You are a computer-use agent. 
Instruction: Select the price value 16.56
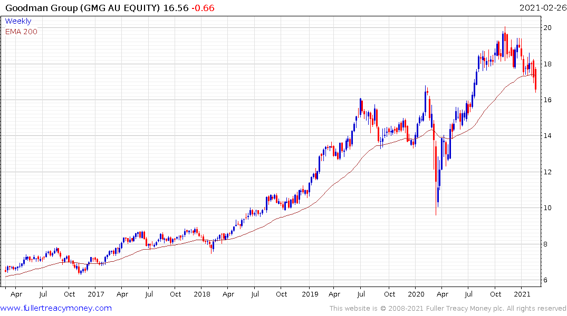pyautogui.click(x=176, y=7)
